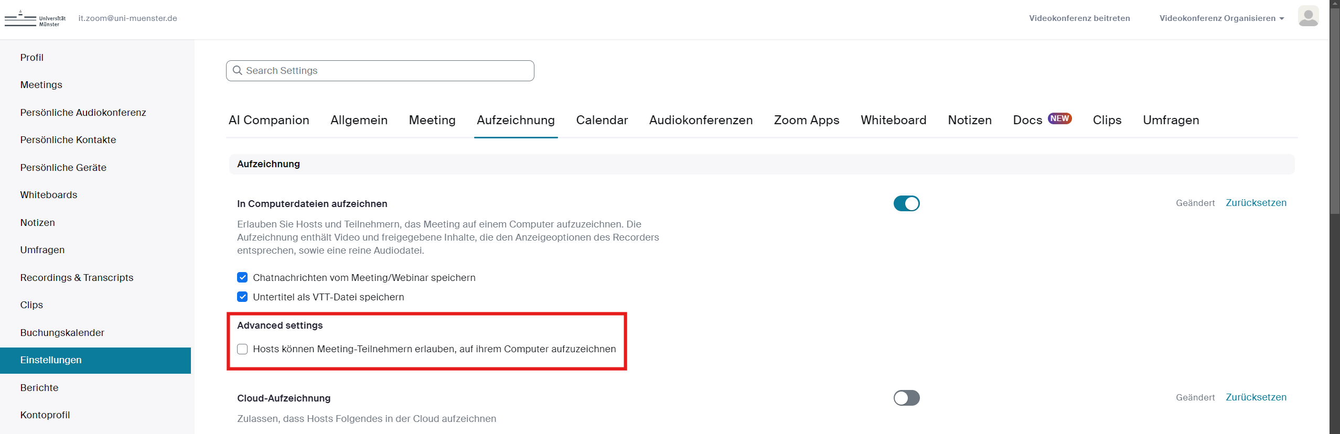This screenshot has width=1340, height=434.
Task: Open Recordings & Transcripts in sidebar
Action: tap(77, 278)
